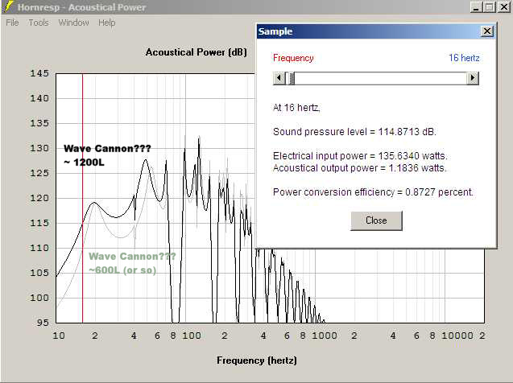The width and height of the screenshot is (513, 383).
Task: Open the Tools menu
Action: [39, 23]
